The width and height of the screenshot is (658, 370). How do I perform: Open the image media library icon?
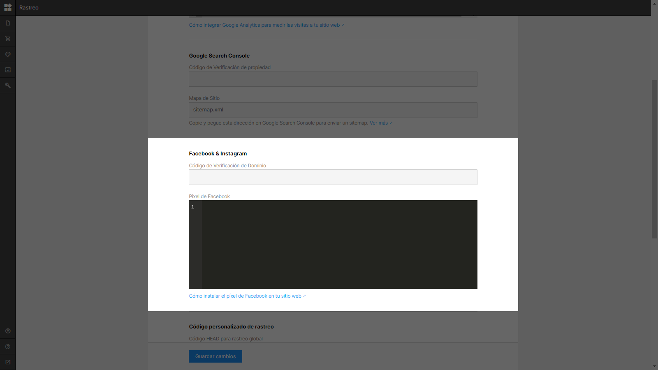8,70
